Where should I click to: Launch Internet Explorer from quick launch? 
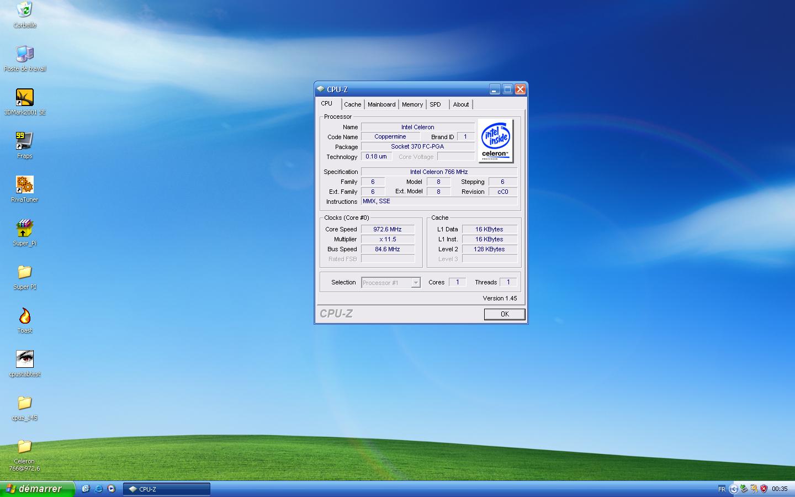click(x=99, y=489)
